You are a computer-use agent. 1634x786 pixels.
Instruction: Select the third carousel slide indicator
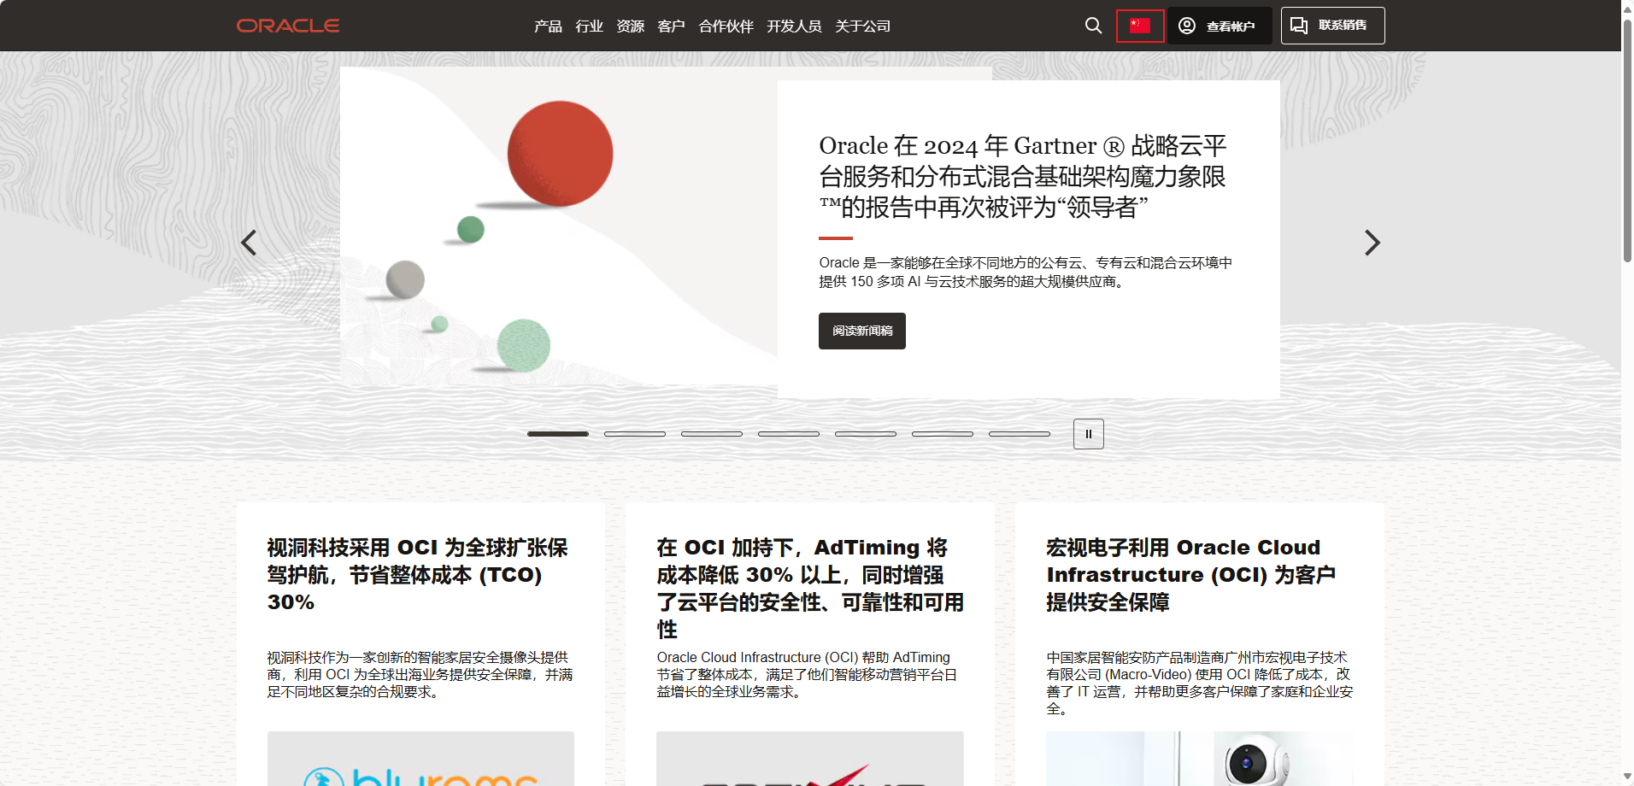712,434
